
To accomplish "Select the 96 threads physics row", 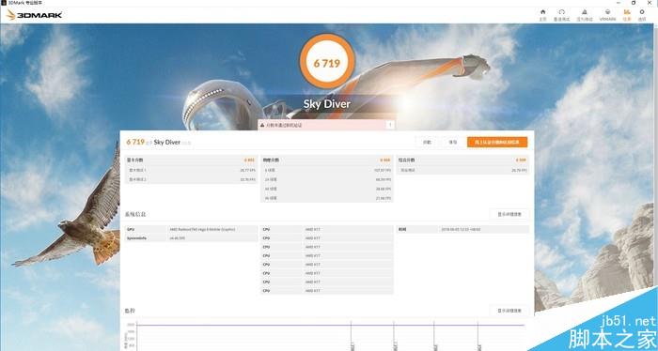I will pyautogui.click(x=327, y=198).
